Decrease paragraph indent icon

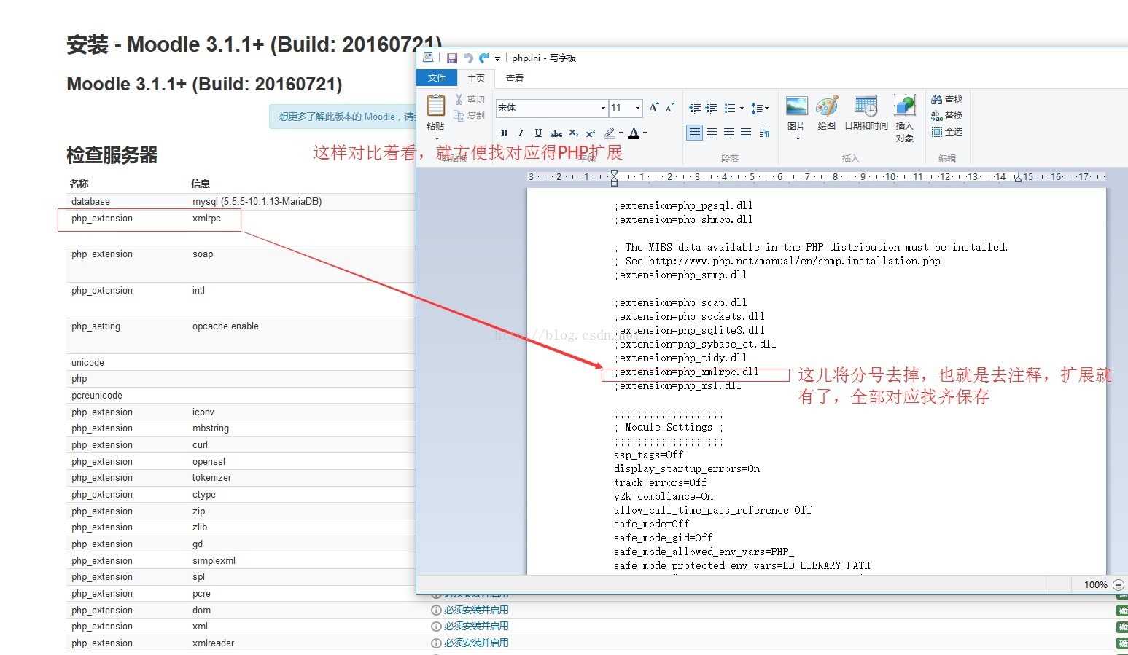[x=695, y=108]
